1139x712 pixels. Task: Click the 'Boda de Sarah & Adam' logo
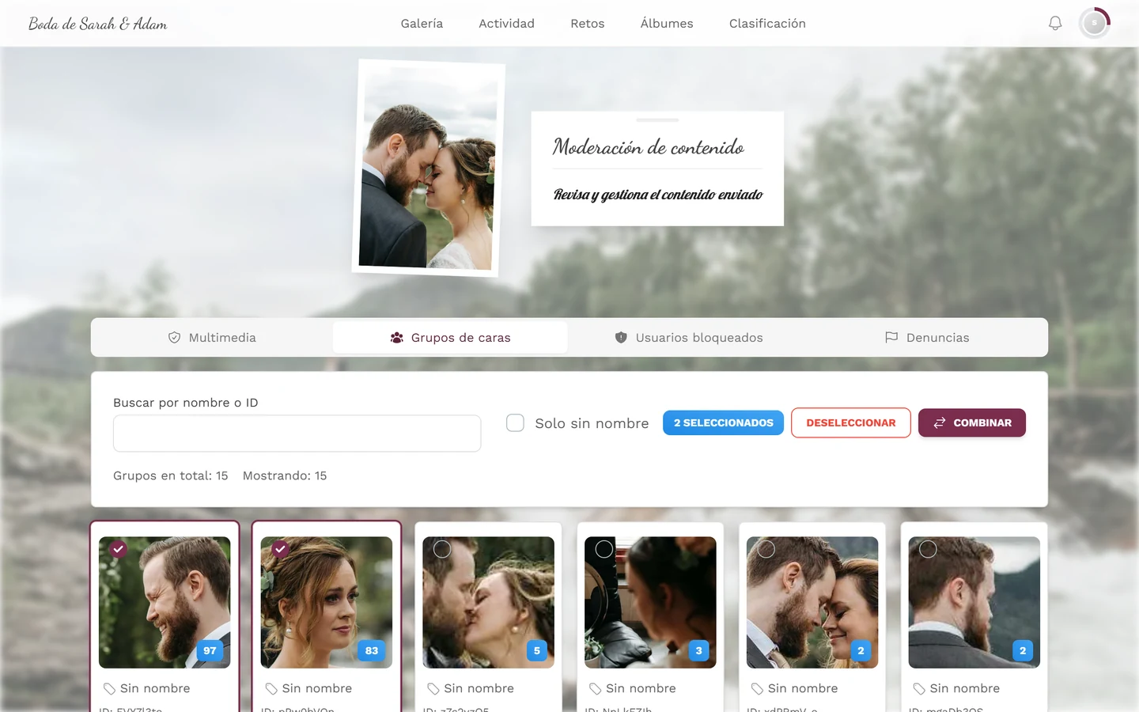click(x=98, y=24)
